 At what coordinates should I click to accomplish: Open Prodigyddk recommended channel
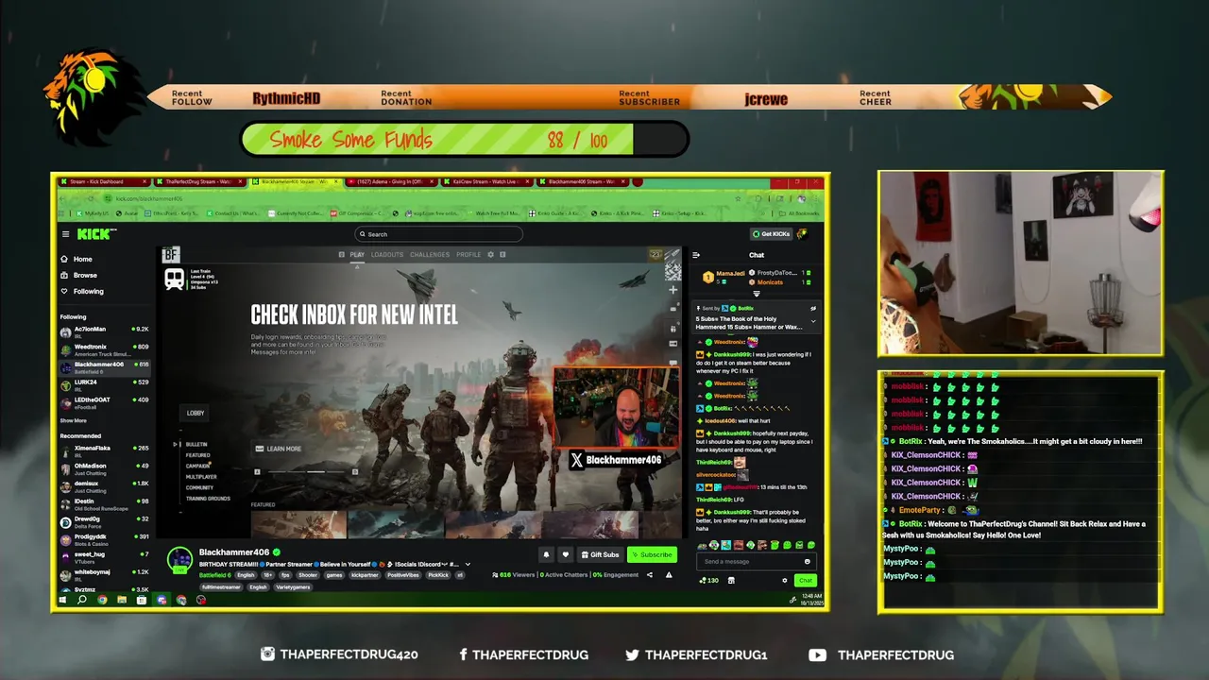(x=105, y=538)
